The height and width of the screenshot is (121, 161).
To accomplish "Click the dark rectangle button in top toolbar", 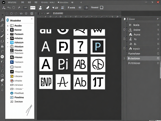I will click(x=25, y=8).
